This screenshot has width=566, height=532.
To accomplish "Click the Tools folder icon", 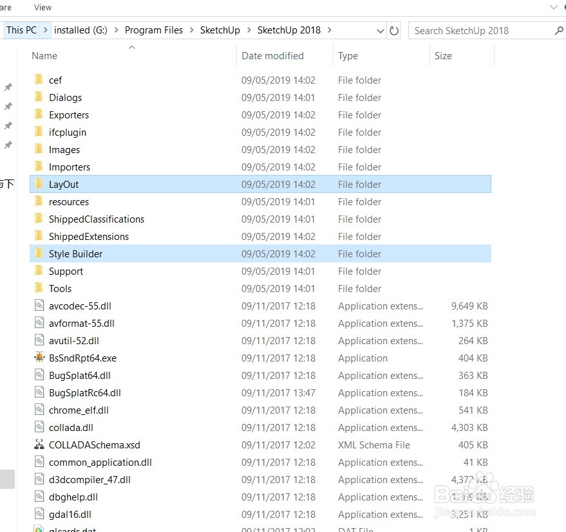I will tap(39, 288).
